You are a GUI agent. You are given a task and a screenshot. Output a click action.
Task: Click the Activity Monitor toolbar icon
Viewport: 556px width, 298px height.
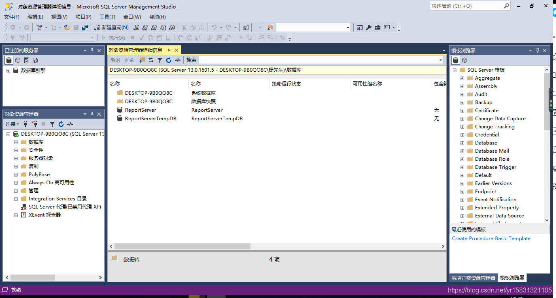(x=246, y=28)
